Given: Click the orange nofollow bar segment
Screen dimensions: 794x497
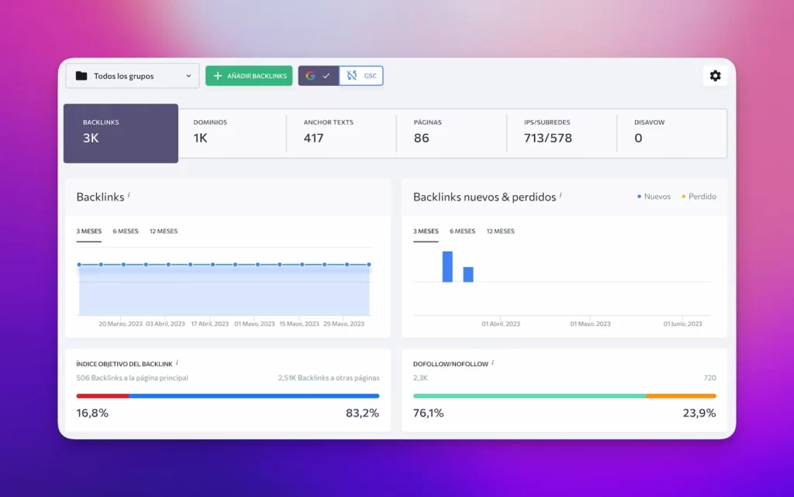Looking at the screenshot, I should (681, 396).
